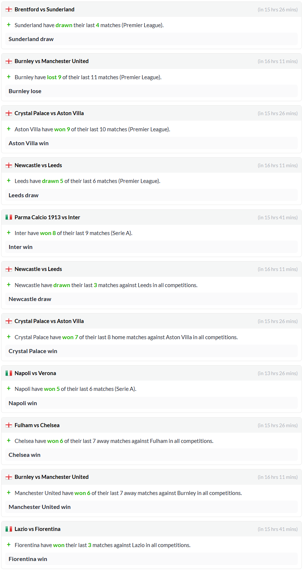Open the Burnley vs Manchester United match at the top
Viewport: 304px width, 572px height.
click(x=52, y=61)
